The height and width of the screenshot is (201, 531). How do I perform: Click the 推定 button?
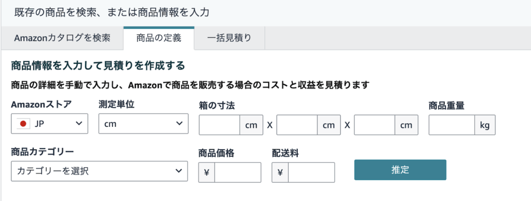[400, 170]
